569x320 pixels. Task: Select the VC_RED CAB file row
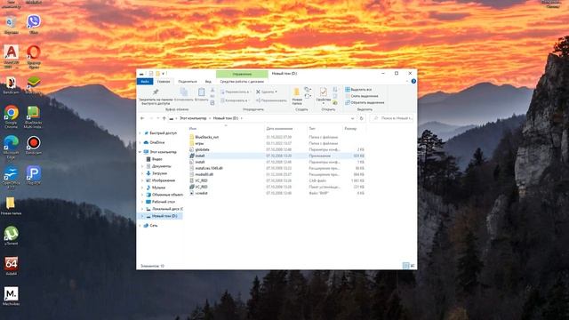pyautogui.click(x=276, y=180)
